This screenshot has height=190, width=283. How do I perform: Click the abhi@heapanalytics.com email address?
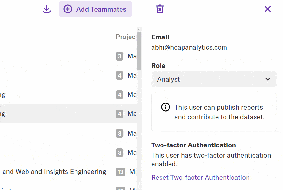click(x=189, y=48)
